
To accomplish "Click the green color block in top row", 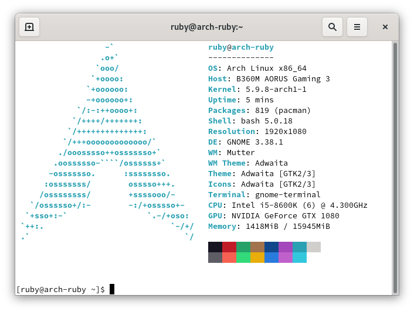I will coord(243,247).
